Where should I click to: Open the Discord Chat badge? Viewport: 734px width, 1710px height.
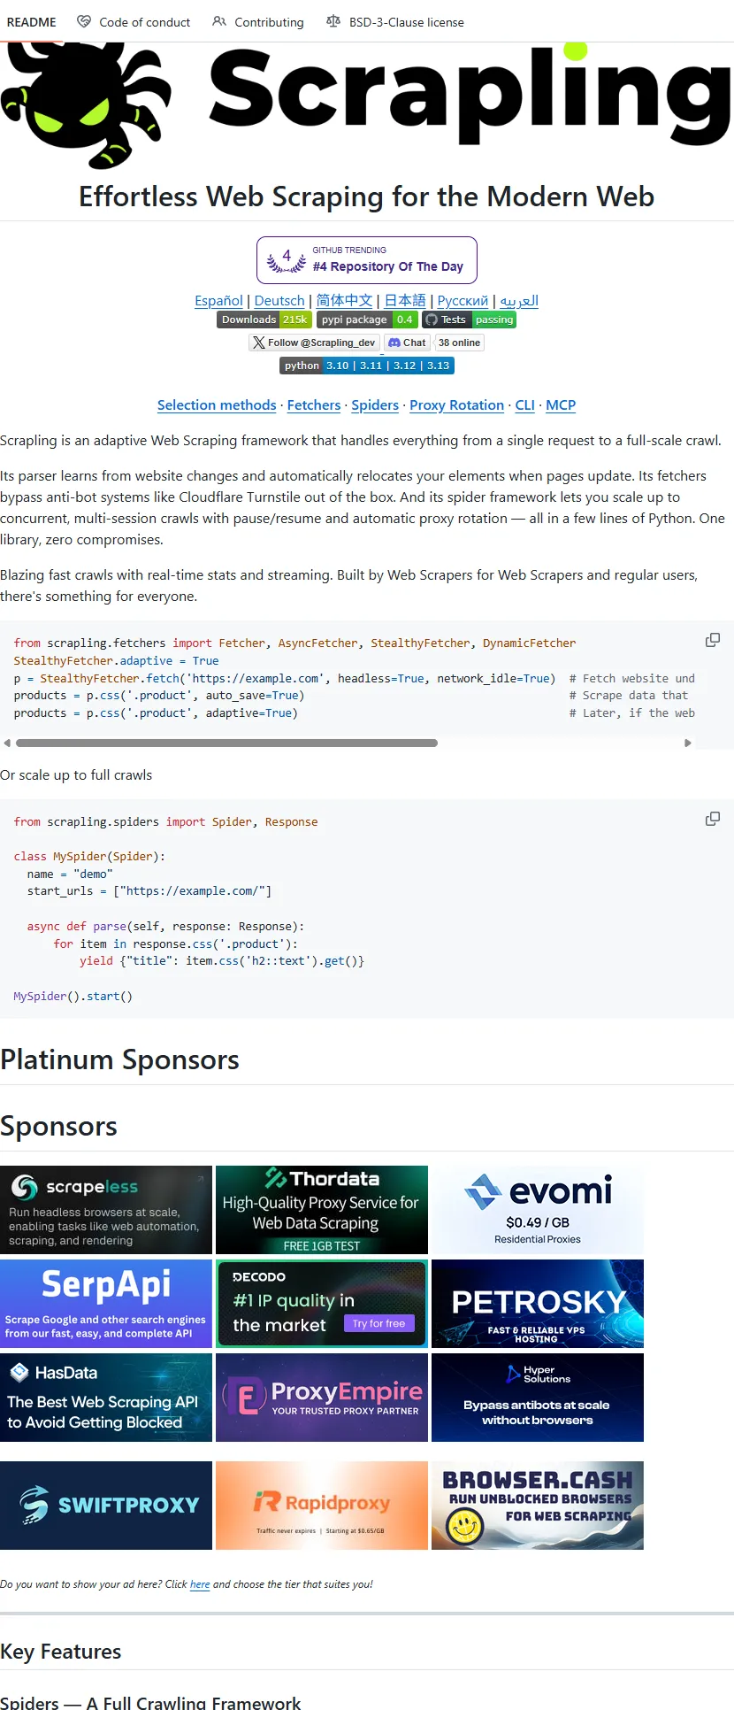pyautogui.click(x=407, y=343)
